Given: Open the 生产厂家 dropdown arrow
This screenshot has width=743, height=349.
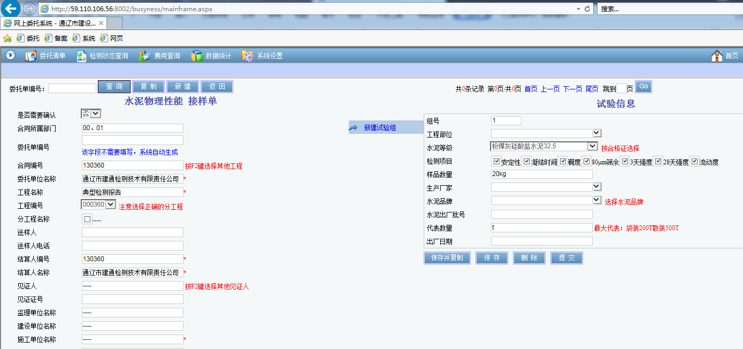Looking at the screenshot, I should click(597, 186).
